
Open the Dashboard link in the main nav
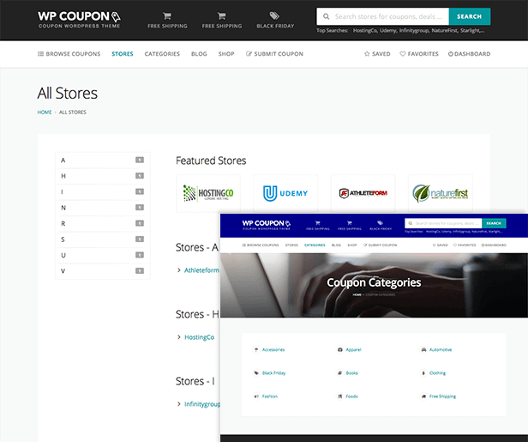click(469, 54)
